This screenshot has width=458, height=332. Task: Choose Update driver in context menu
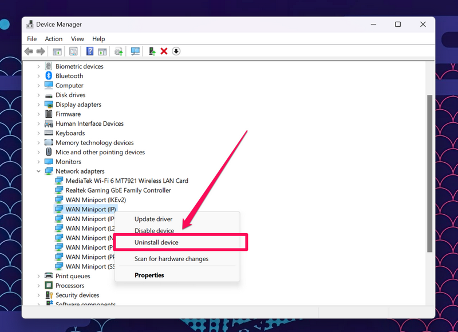coord(153,219)
